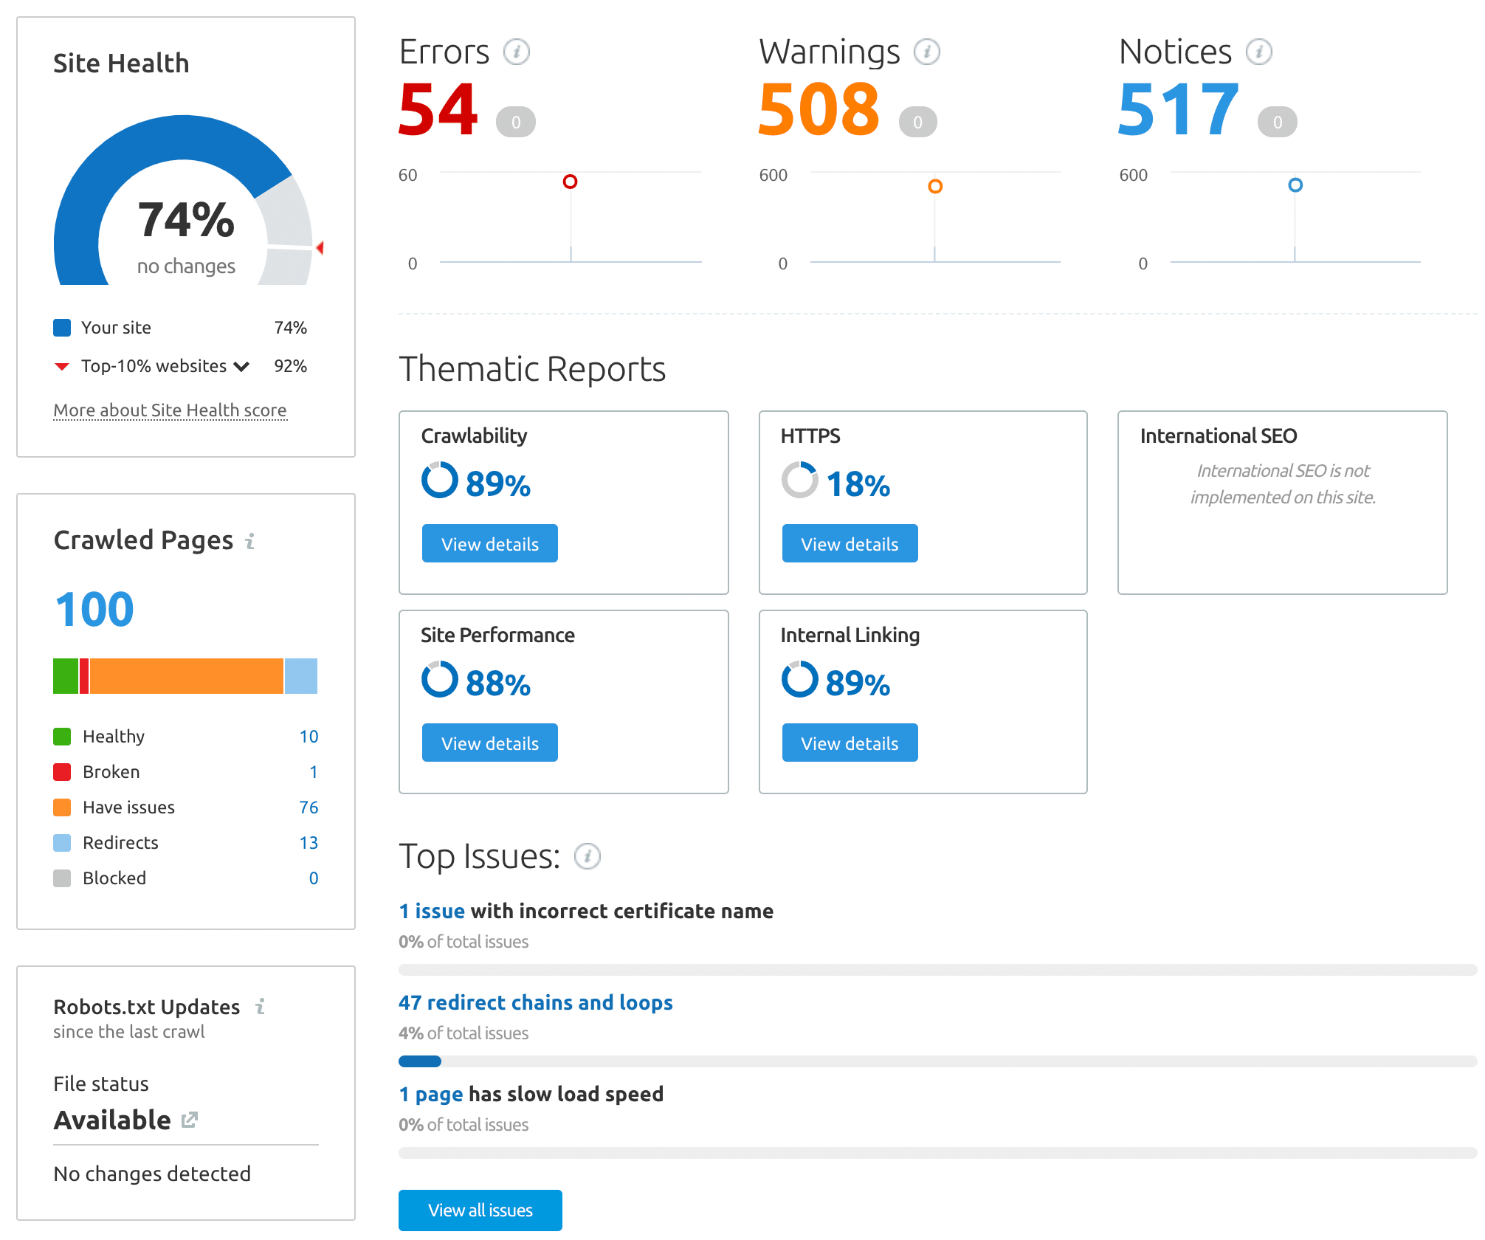Click the Redirects count 13
This screenshot has height=1240, width=1485.
coord(309,843)
